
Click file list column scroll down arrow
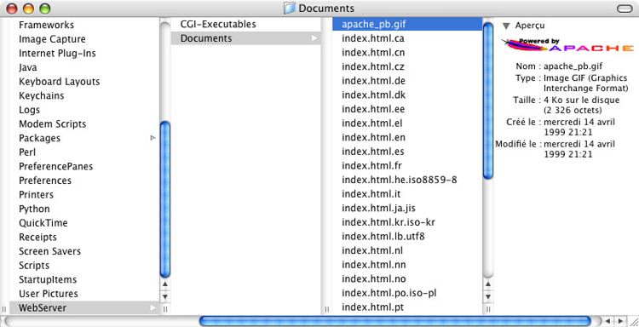[488, 296]
